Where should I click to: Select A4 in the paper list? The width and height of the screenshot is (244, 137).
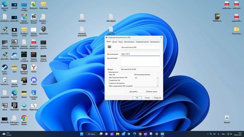(136, 78)
